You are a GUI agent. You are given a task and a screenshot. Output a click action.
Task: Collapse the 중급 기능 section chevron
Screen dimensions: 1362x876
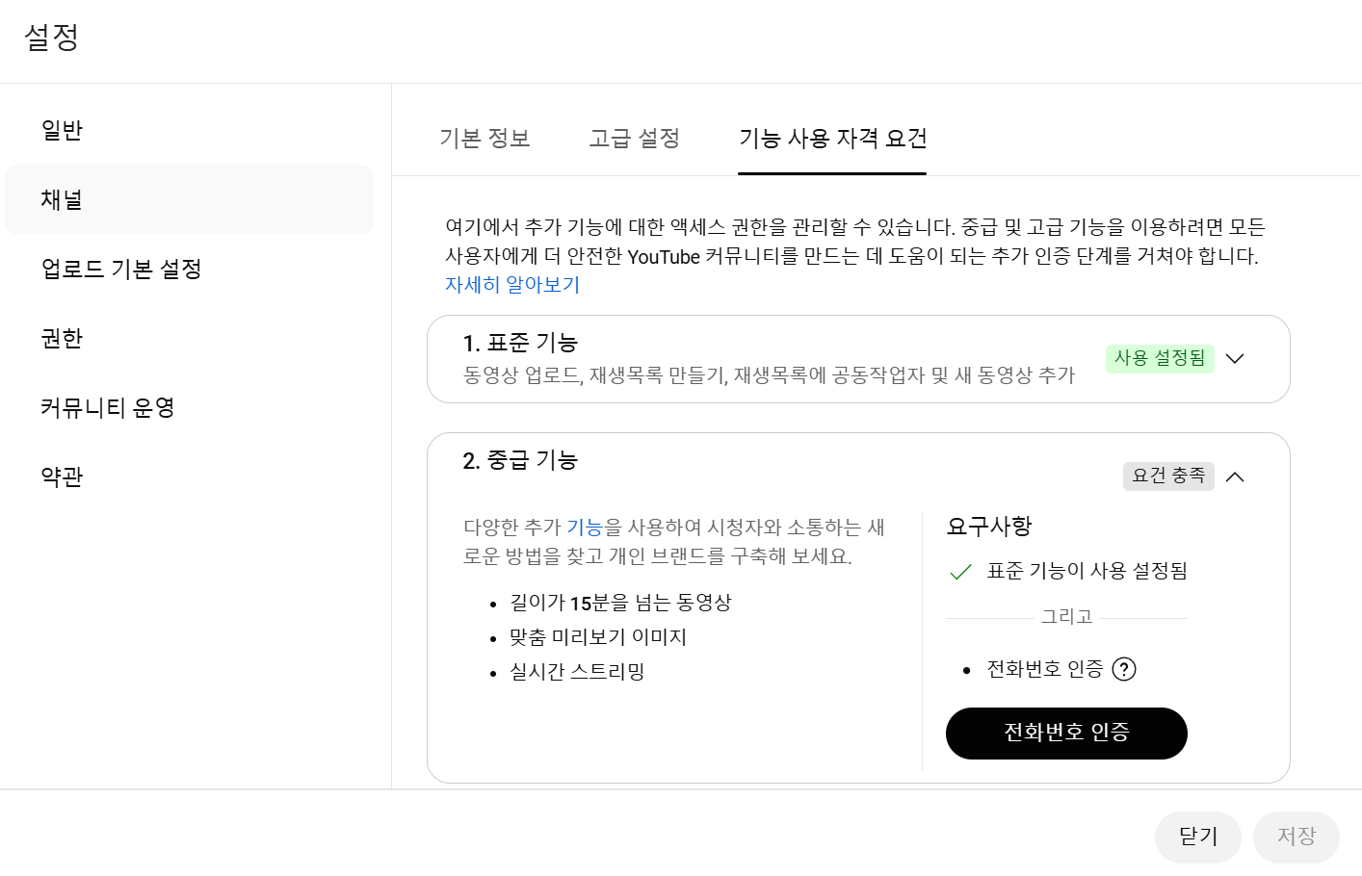tap(1235, 477)
